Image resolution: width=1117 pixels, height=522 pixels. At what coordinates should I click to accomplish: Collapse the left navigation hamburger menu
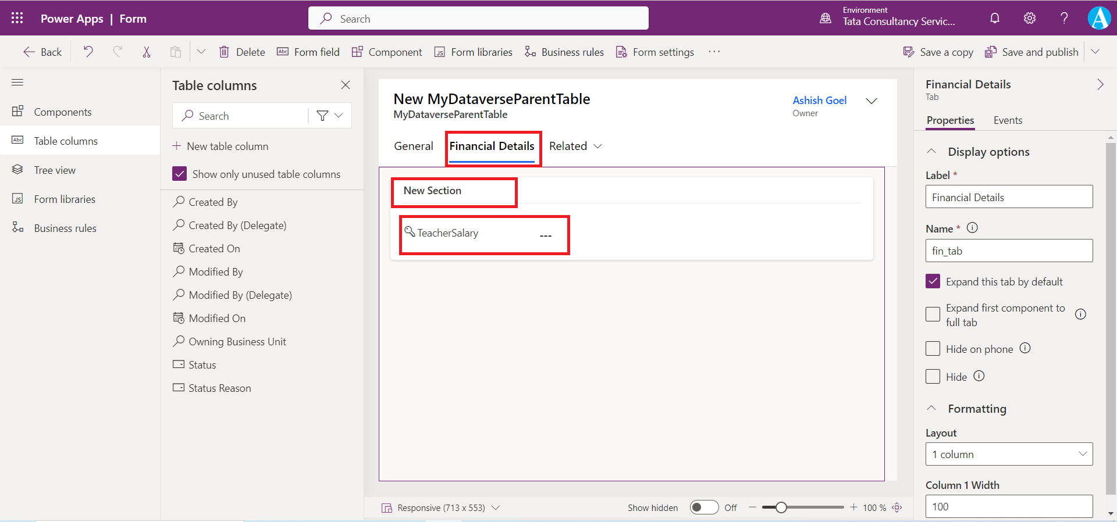(17, 82)
